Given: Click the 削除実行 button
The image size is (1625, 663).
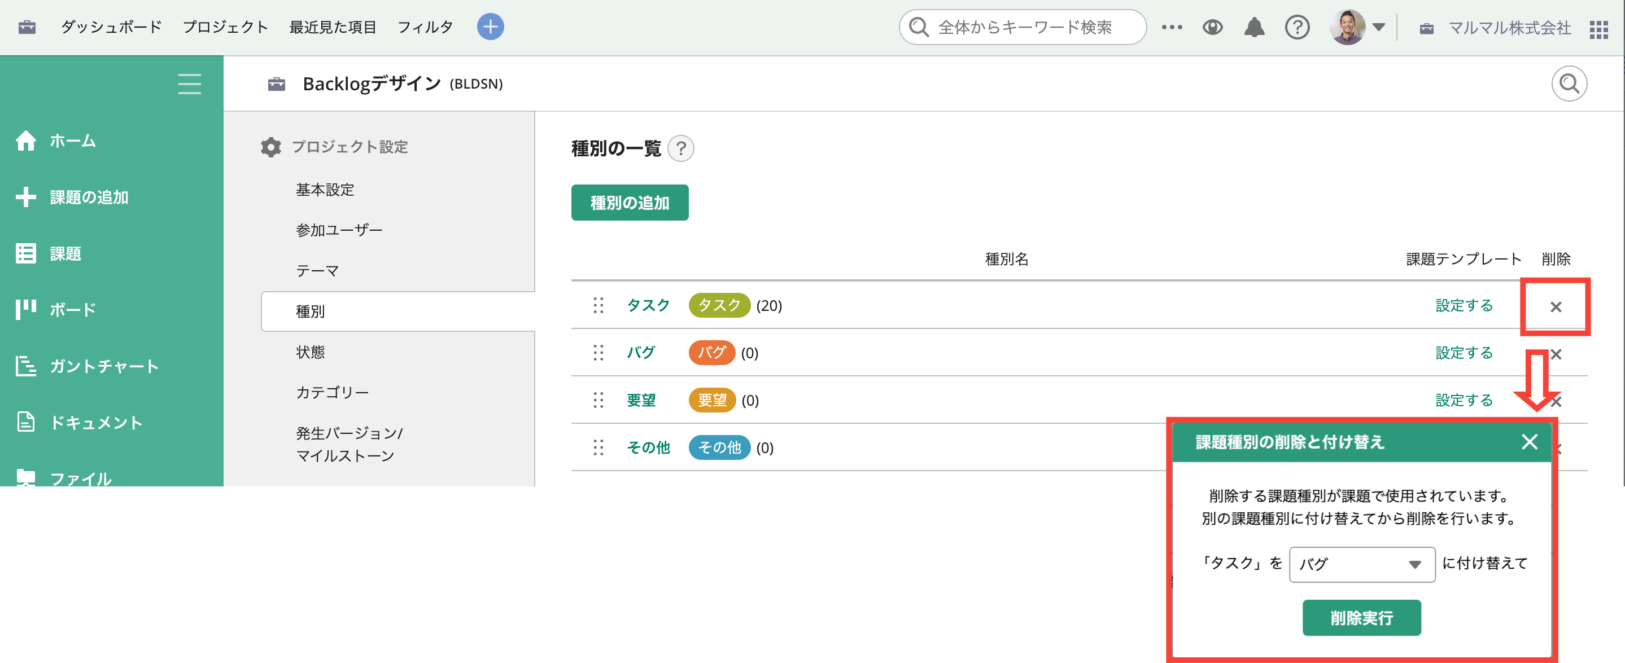Looking at the screenshot, I should coord(1361,618).
